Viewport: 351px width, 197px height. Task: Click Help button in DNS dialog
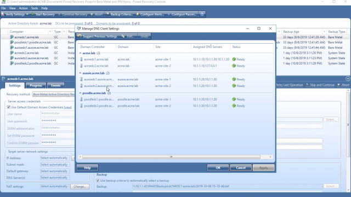coord(87,168)
